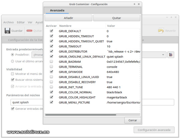Open the Ayuda menu
180x138 pixels.
tap(39, 22)
